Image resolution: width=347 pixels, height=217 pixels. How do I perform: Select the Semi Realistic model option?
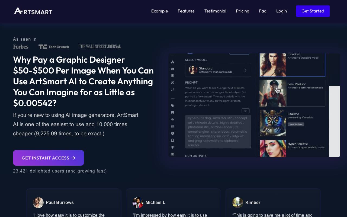pyautogui.click(x=292, y=93)
